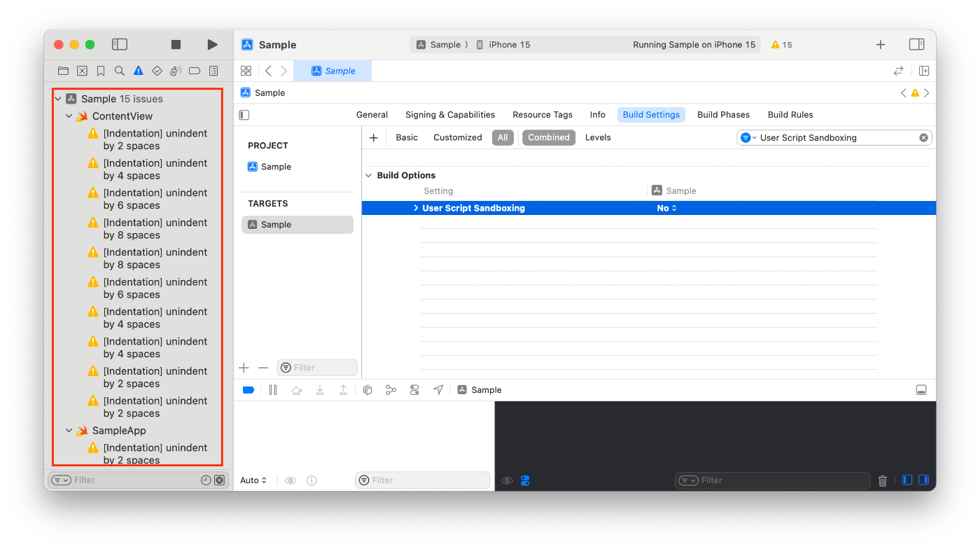Hide the project and targets list
The height and width of the screenshot is (549, 980).
coord(244,115)
